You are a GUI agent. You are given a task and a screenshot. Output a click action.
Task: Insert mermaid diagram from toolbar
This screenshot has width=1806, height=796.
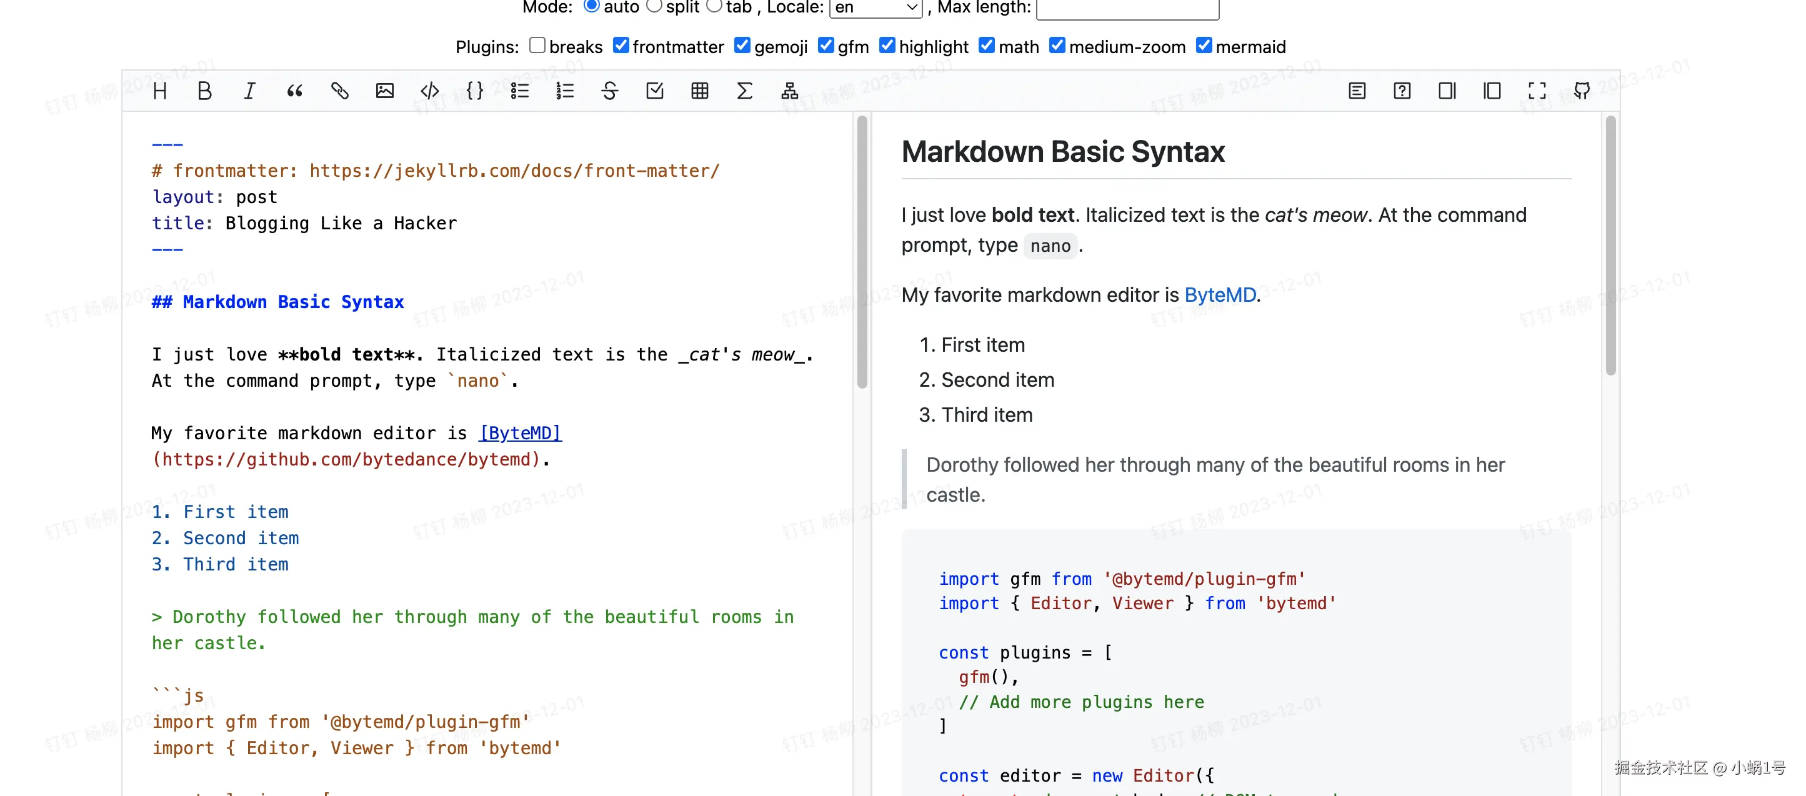pos(789,91)
